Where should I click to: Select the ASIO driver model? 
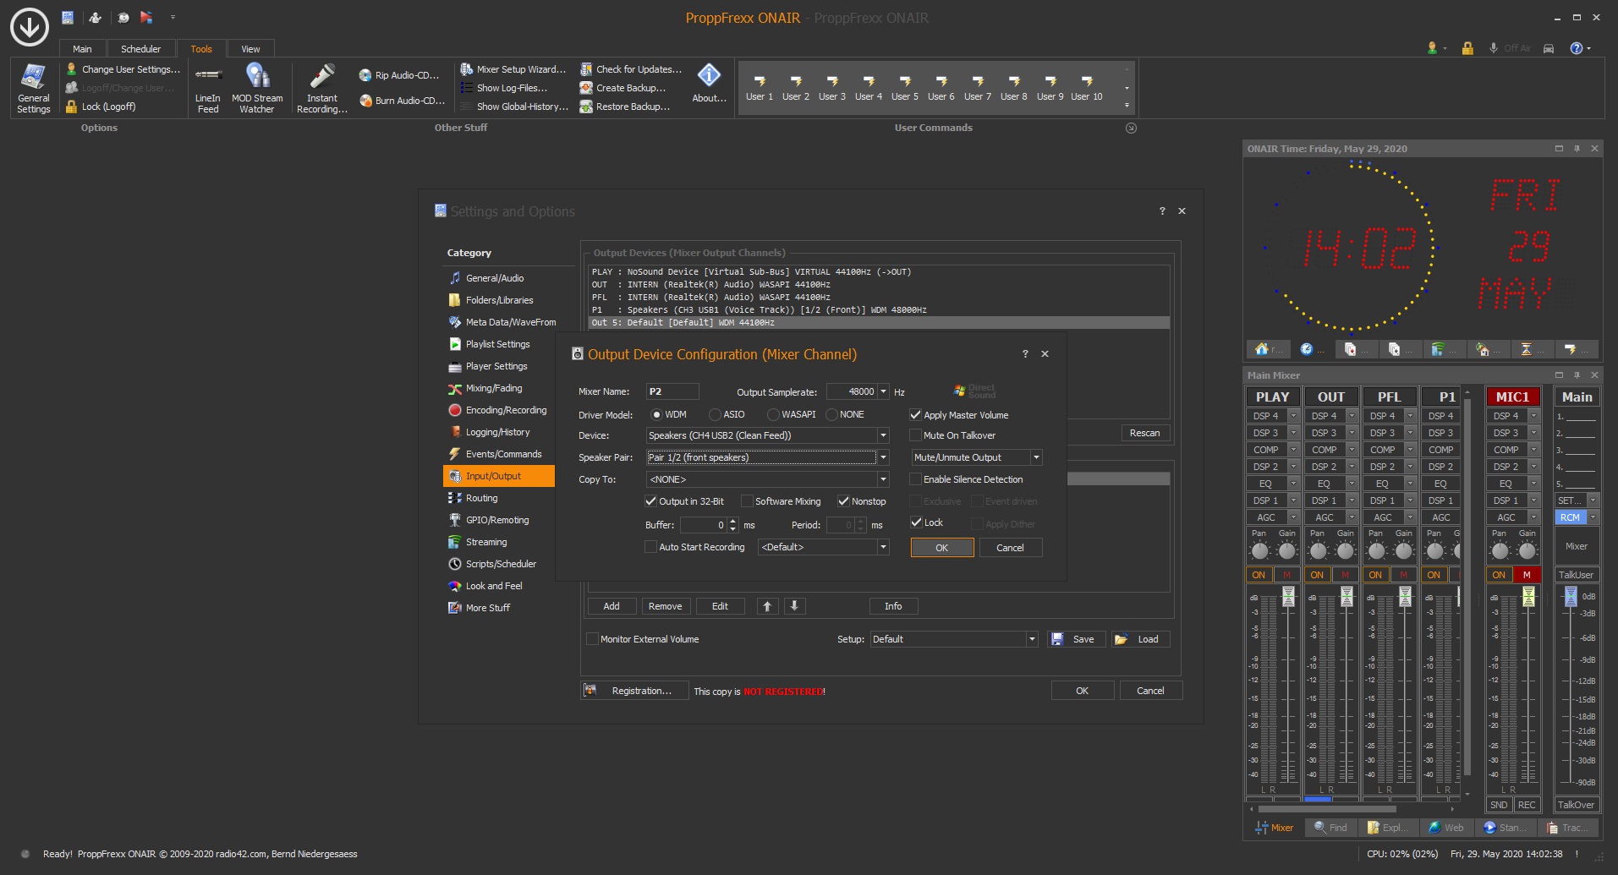(x=716, y=415)
